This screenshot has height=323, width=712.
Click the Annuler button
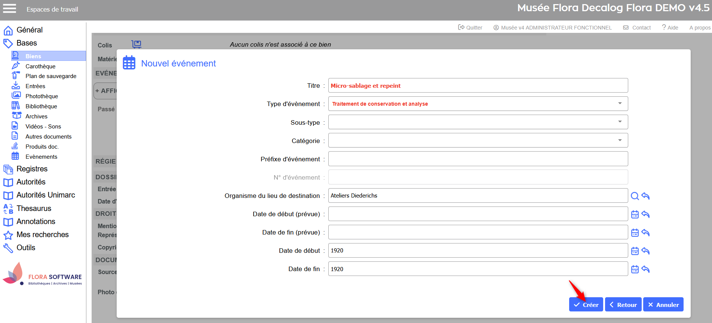[663, 305]
